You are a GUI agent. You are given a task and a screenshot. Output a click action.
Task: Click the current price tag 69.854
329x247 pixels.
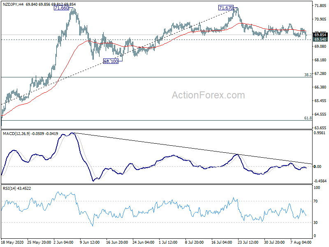tap(320, 35)
